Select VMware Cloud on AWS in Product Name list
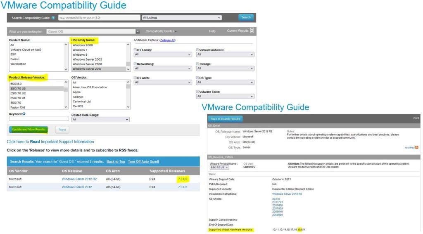 [36, 50]
